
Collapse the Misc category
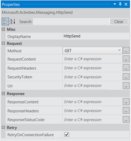[3, 29]
